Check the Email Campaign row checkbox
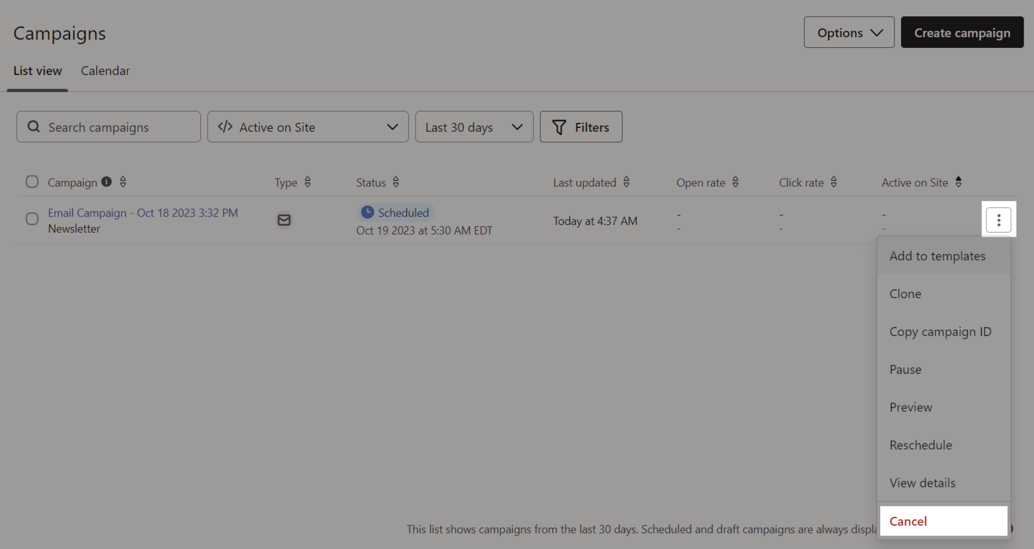This screenshot has height=549, width=1034. coord(32,219)
